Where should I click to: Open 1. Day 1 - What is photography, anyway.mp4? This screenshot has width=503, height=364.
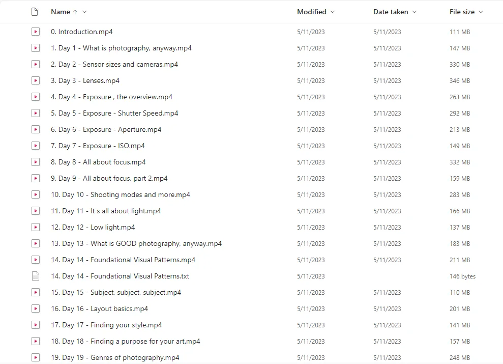[121, 48]
